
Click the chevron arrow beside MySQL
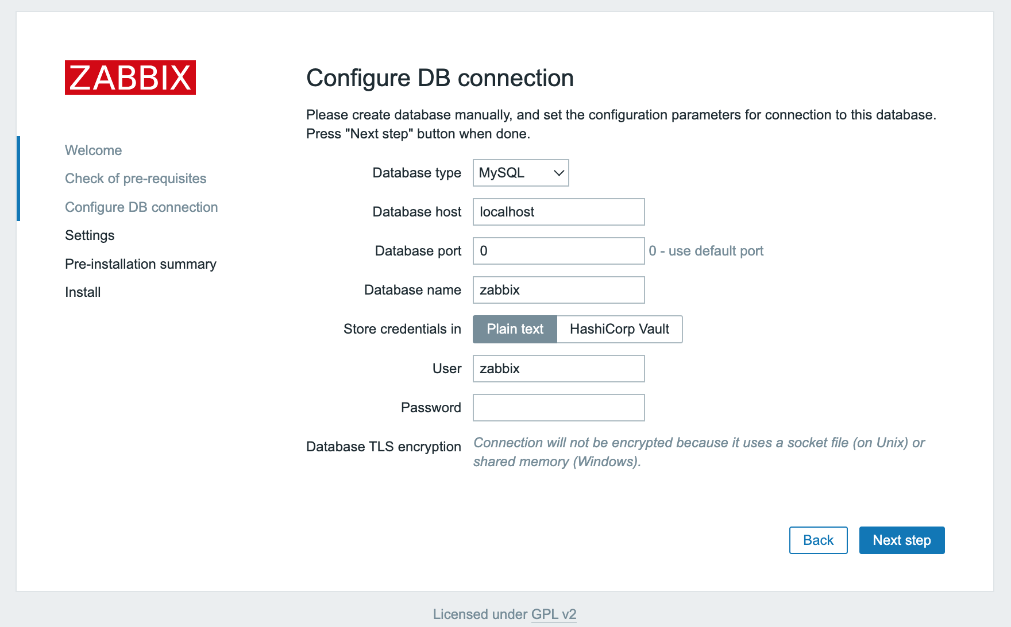coord(558,173)
